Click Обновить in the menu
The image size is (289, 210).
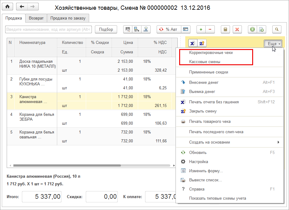pyautogui.click(x=230, y=153)
